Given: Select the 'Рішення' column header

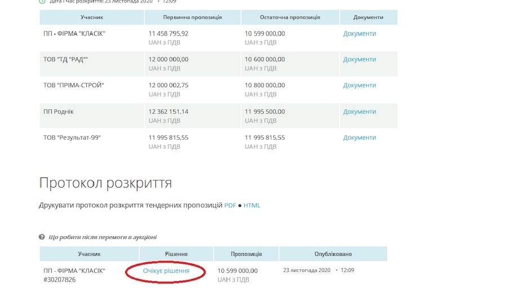Looking at the screenshot, I should pyautogui.click(x=176, y=254).
